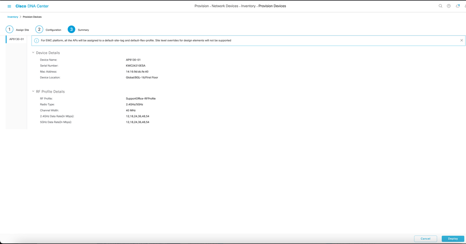
Task: Click the Serial Number label
Action: click(x=49, y=66)
